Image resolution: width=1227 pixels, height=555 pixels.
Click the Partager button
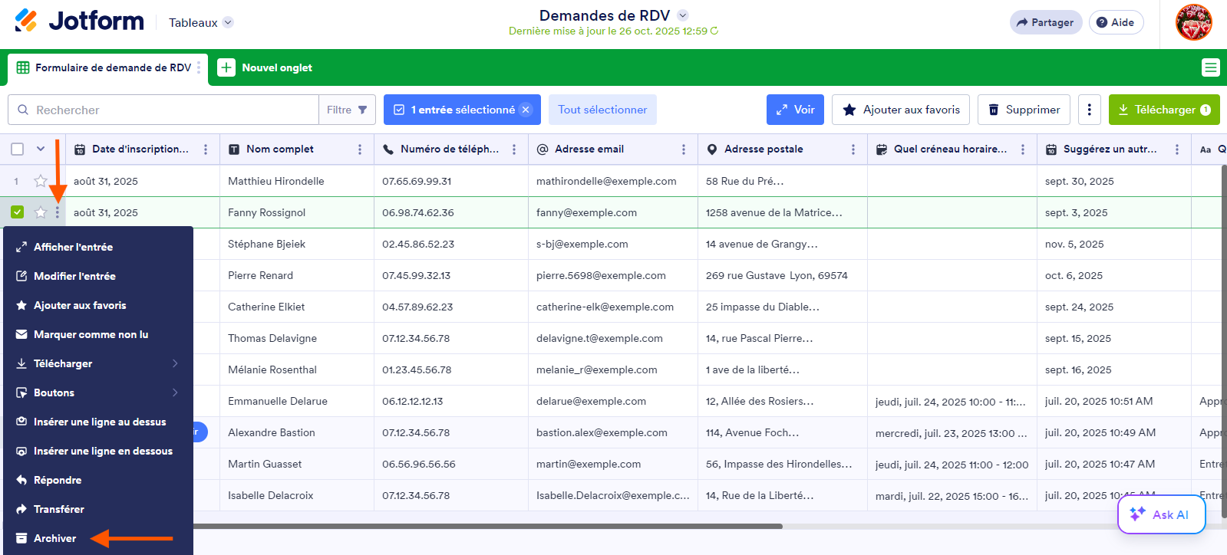tap(1046, 22)
